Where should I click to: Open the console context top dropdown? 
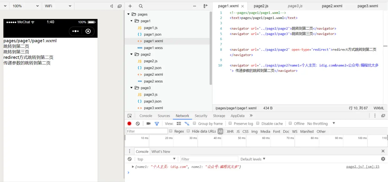(x=156, y=159)
